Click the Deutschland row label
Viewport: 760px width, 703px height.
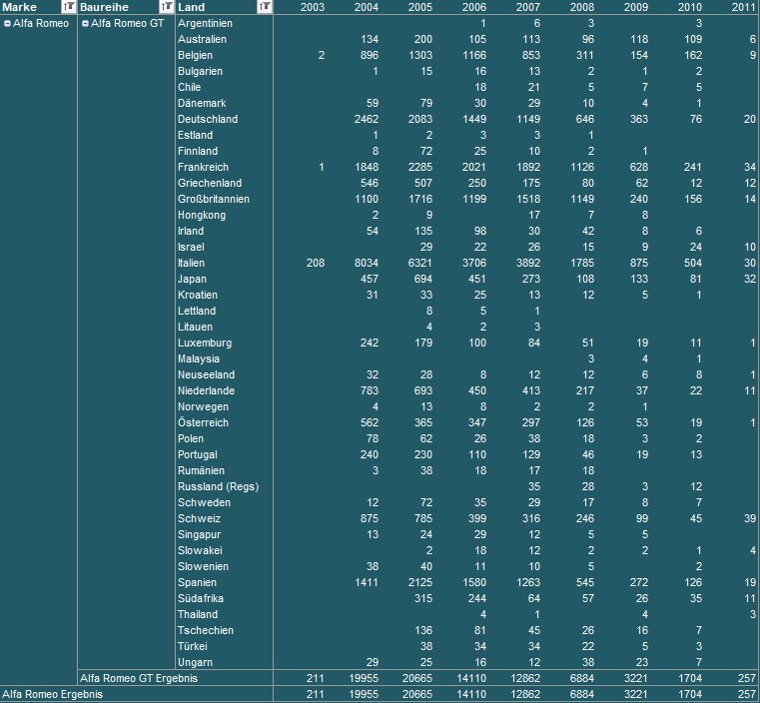[208, 119]
